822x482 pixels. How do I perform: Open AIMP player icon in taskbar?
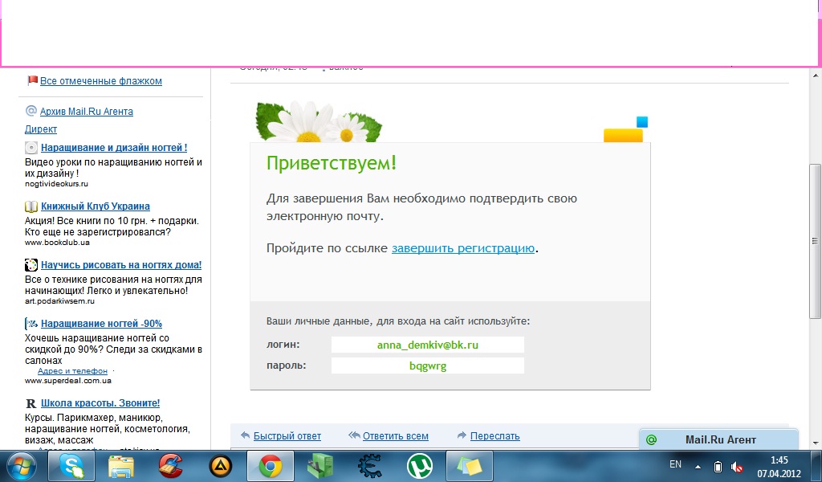(x=220, y=466)
